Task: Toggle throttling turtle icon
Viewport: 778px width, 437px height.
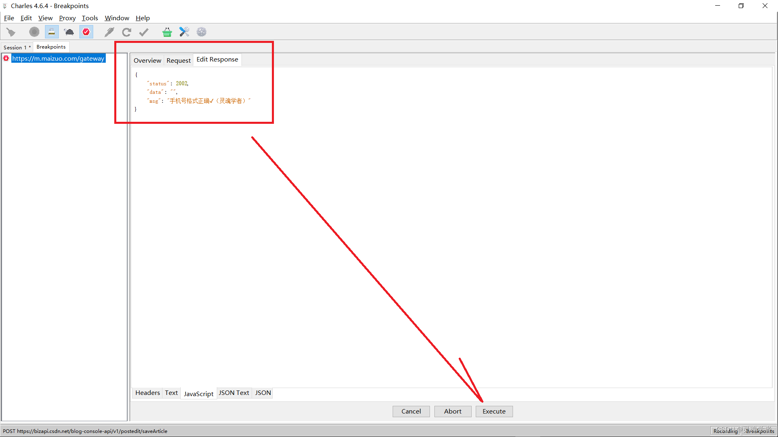Action: [x=69, y=32]
